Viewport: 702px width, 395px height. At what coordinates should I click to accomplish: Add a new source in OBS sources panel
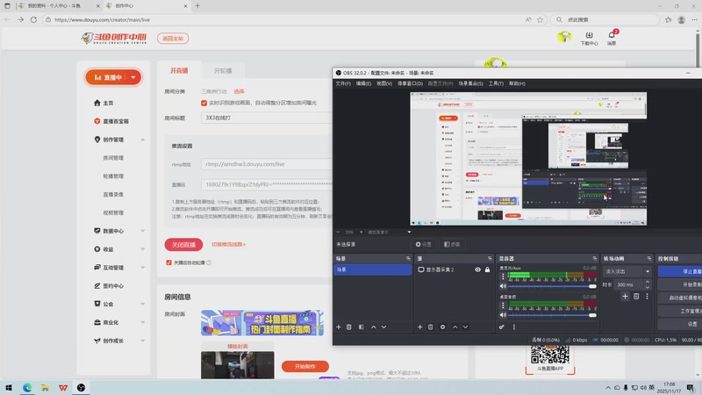[x=420, y=327]
